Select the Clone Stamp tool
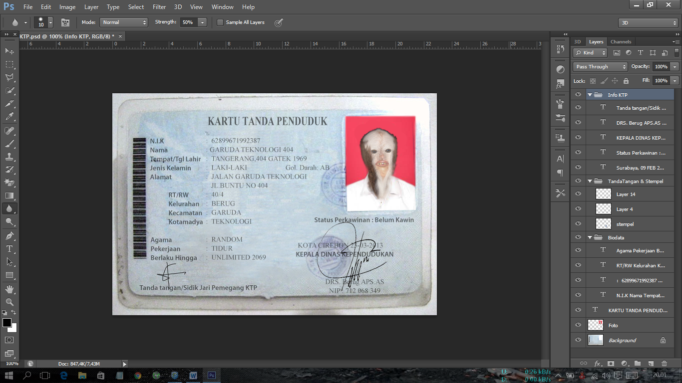 coord(9,157)
